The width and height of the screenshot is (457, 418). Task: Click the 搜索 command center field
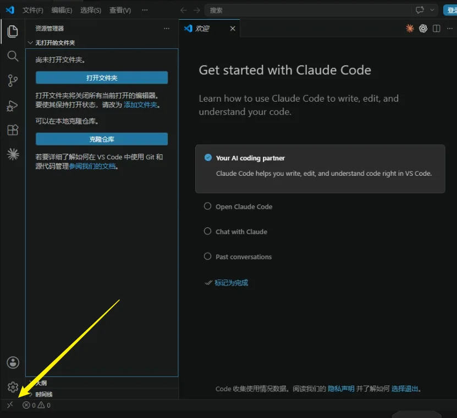tap(309, 10)
